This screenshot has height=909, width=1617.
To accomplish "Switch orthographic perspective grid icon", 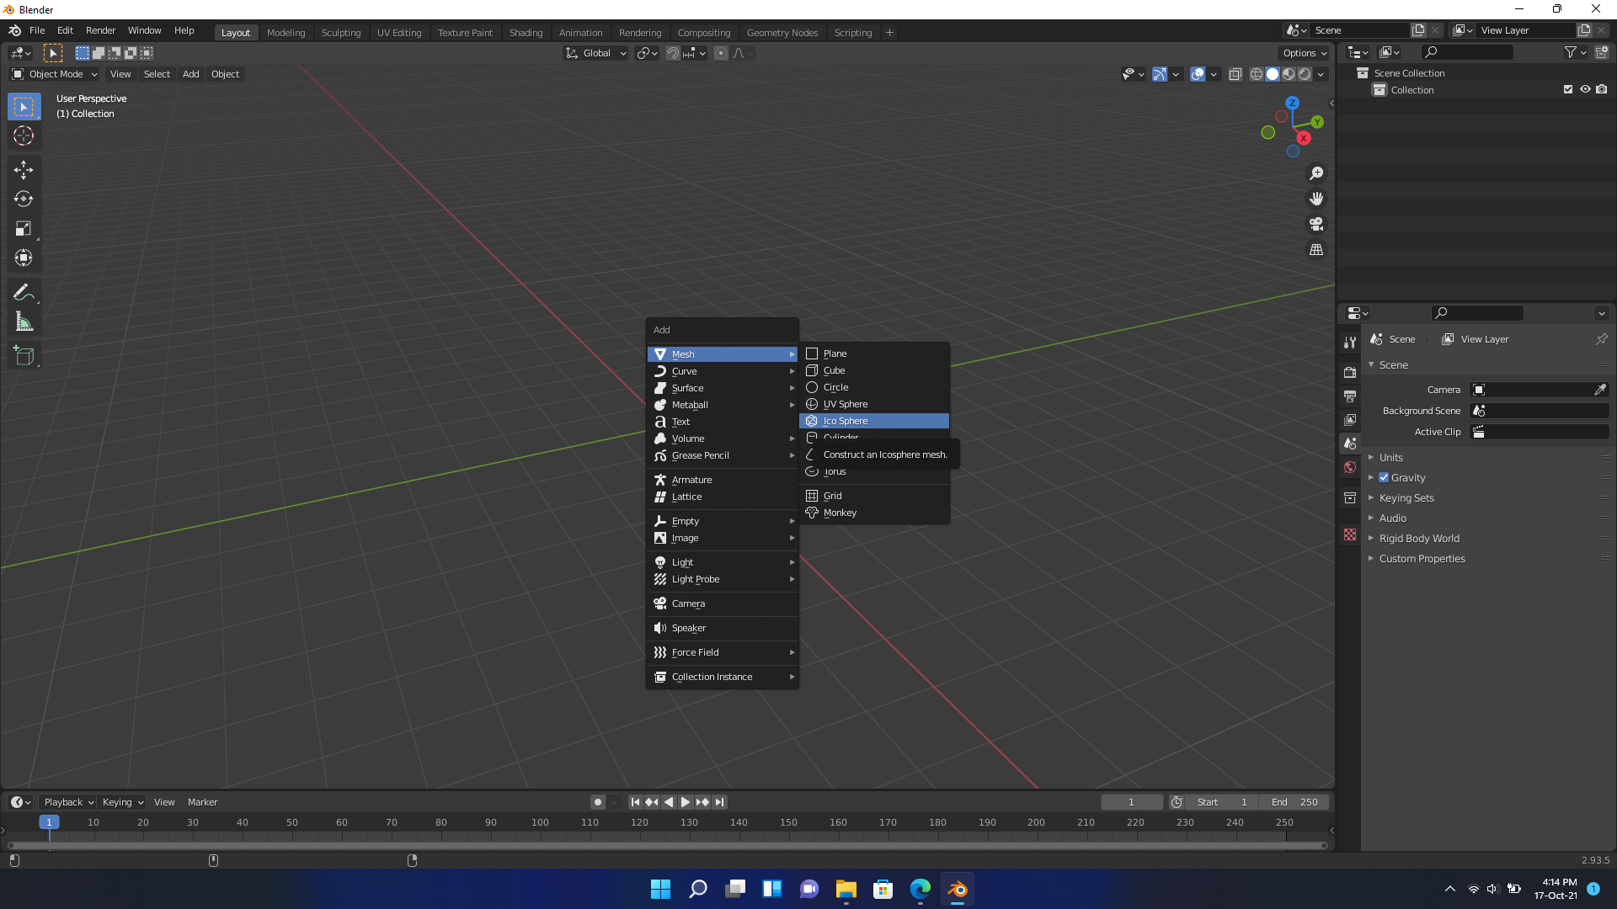I will (1315, 249).
